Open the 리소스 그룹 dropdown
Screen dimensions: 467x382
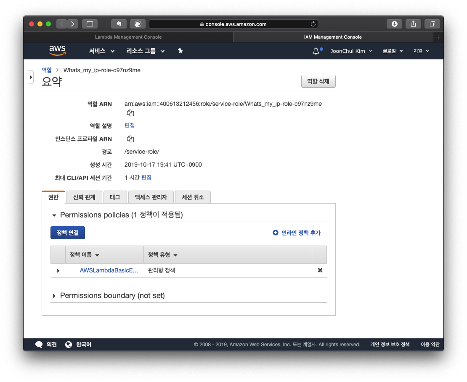[x=145, y=51]
